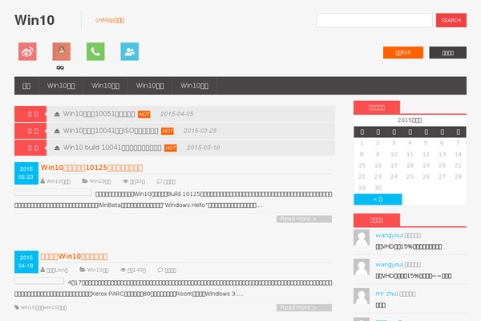
Task: Open the comment about VHD 15%~~
Action: (413, 276)
